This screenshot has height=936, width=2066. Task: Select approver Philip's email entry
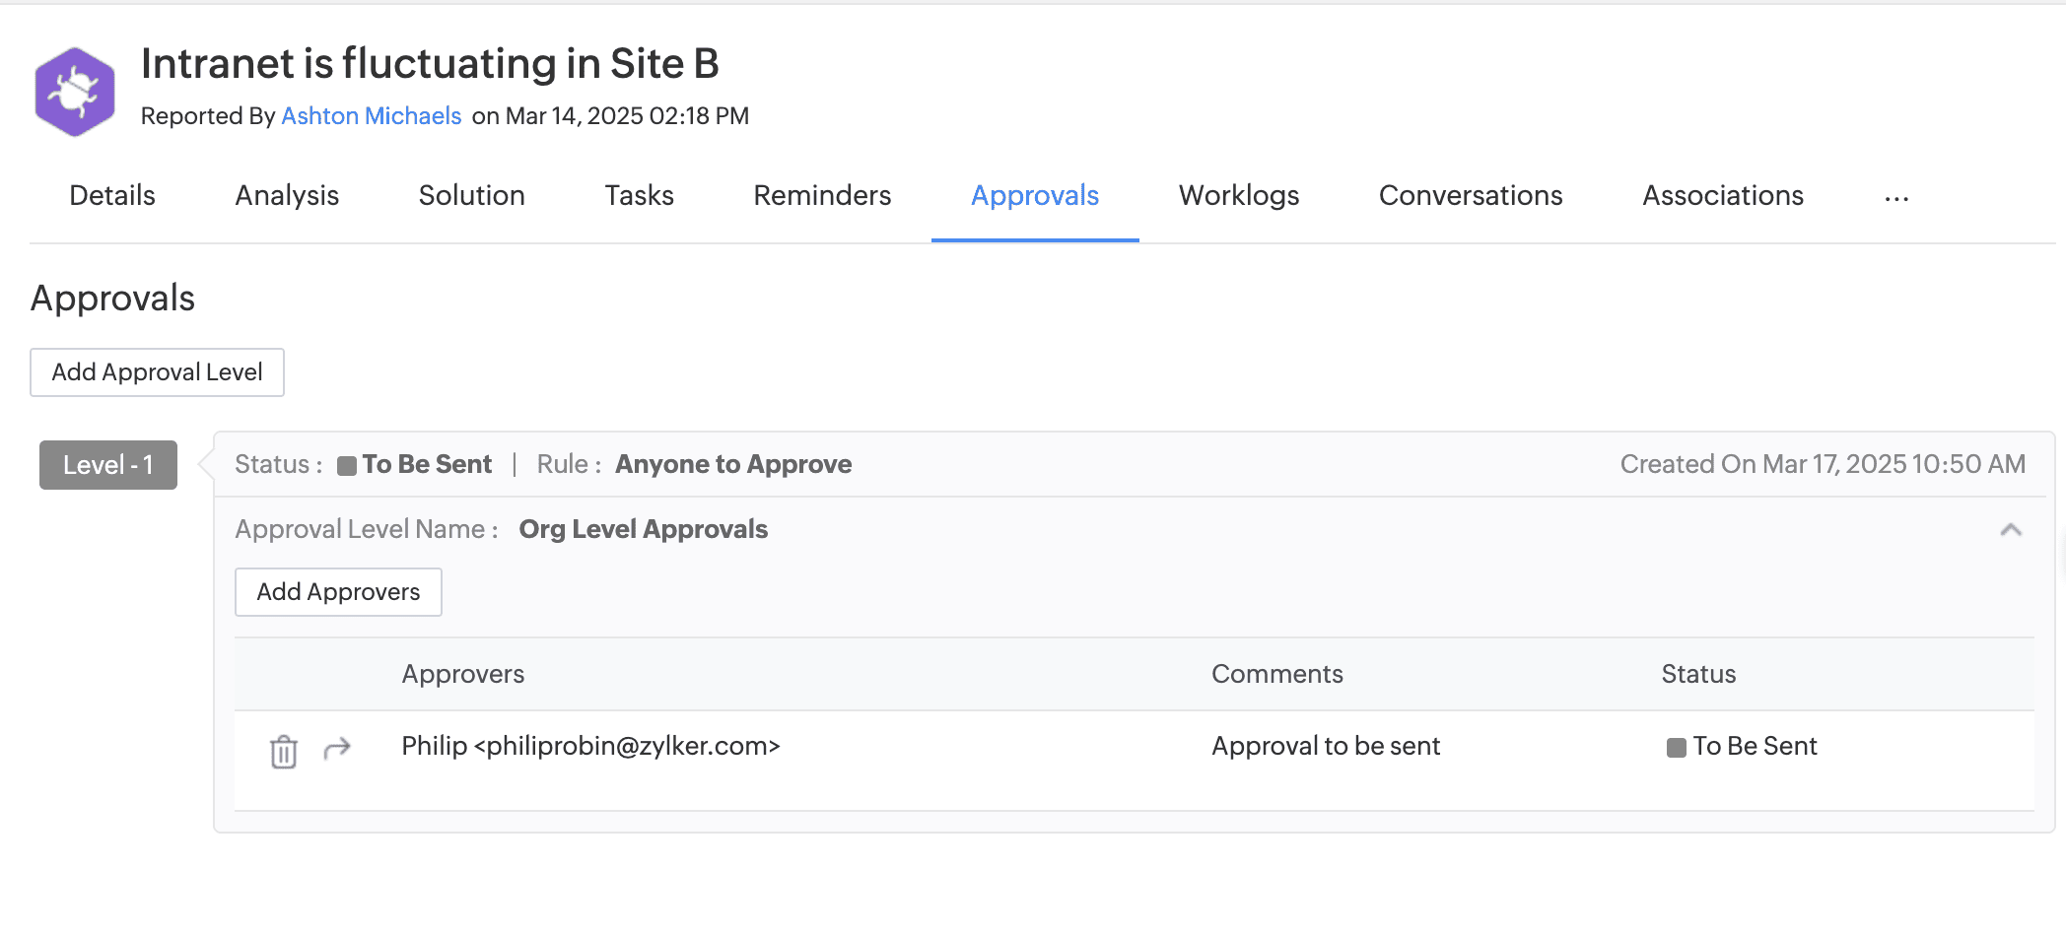point(590,746)
